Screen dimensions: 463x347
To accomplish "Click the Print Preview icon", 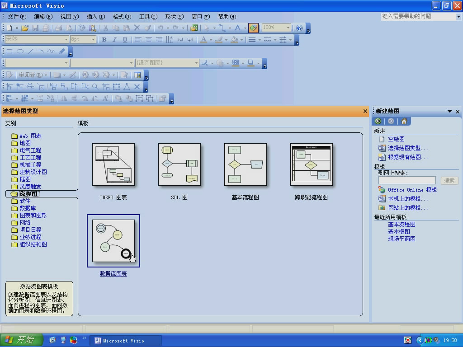I will pyautogui.click(x=69, y=28).
